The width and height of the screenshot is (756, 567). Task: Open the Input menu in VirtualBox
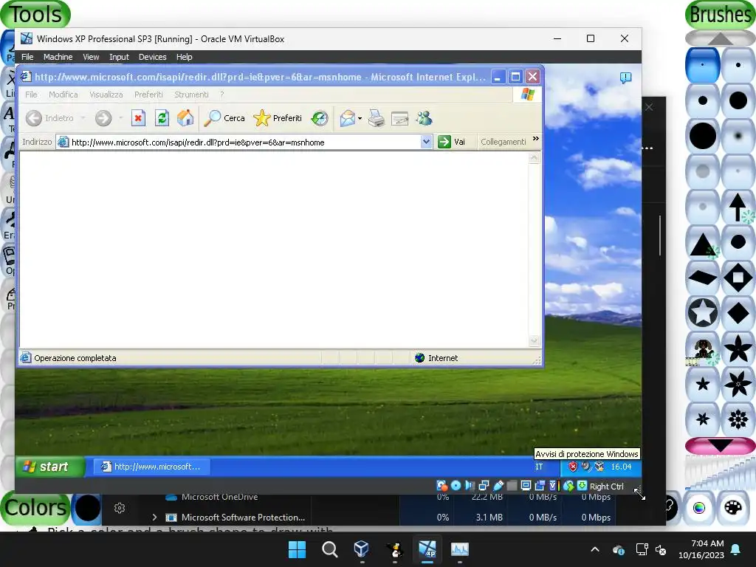119,57
